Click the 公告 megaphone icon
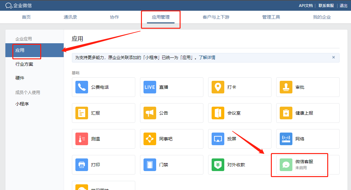 pyautogui.click(x=150, y=113)
